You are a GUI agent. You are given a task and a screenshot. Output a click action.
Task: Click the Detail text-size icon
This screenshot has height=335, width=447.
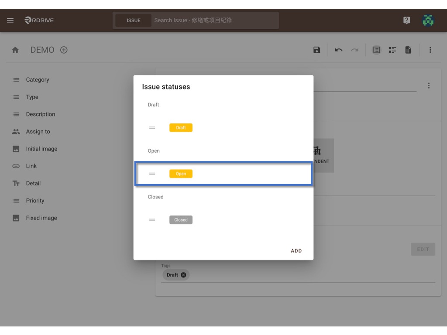pyautogui.click(x=16, y=183)
